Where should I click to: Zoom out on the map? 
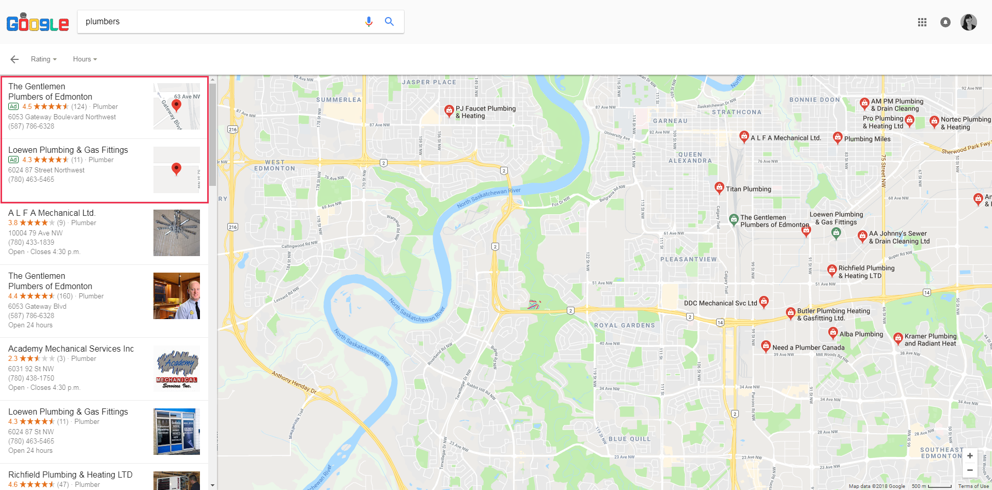pos(970,470)
